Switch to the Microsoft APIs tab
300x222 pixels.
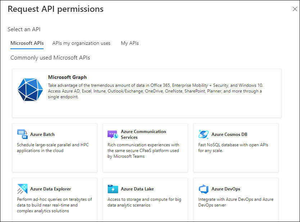coord(27,43)
